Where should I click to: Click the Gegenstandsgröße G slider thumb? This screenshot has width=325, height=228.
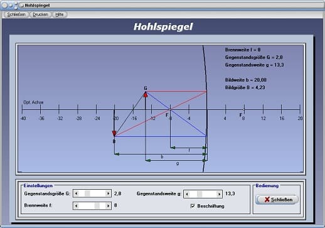click(87, 193)
